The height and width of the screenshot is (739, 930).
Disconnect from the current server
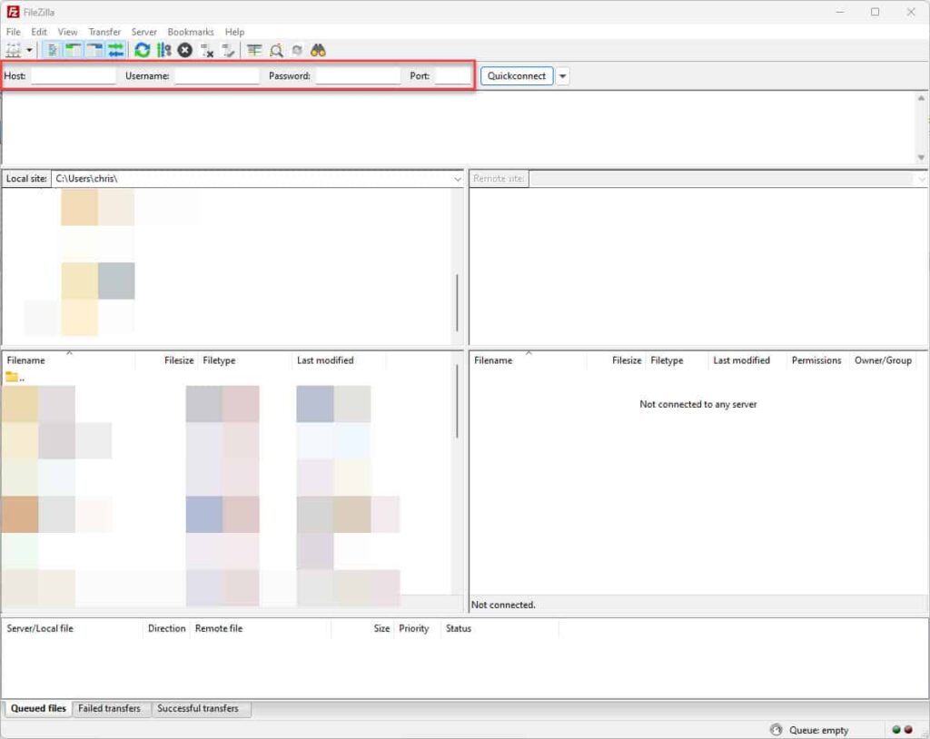click(x=206, y=51)
